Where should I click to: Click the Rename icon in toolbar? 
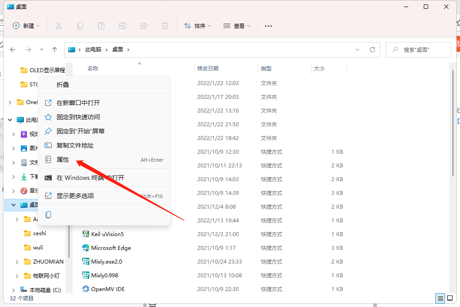(x=123, y=26)
